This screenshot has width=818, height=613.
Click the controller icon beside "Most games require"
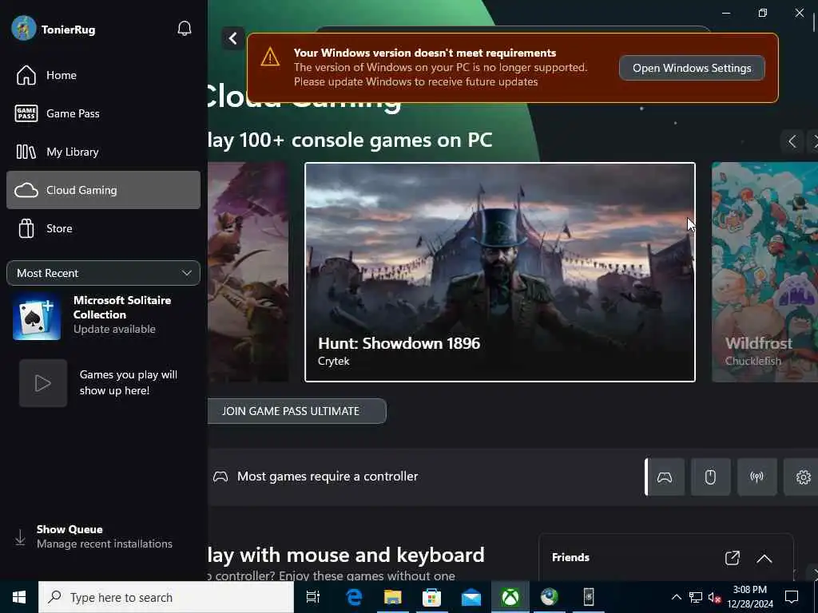(220, 477)
